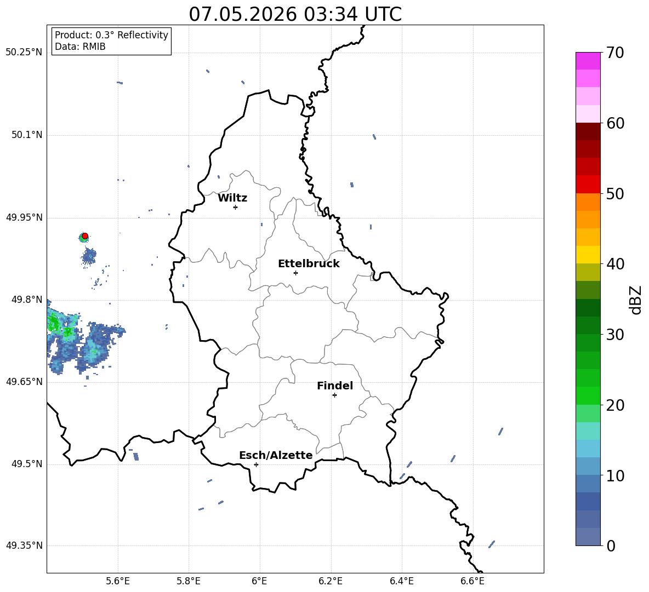Click the magenta 70 dBZ color band
The height and width of the screenshot is (592, 649).
(588, 61)
